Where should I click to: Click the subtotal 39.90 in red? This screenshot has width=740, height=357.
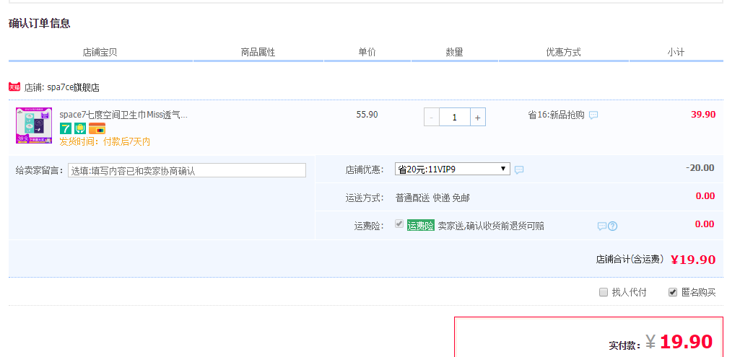[x=703, y=115]
